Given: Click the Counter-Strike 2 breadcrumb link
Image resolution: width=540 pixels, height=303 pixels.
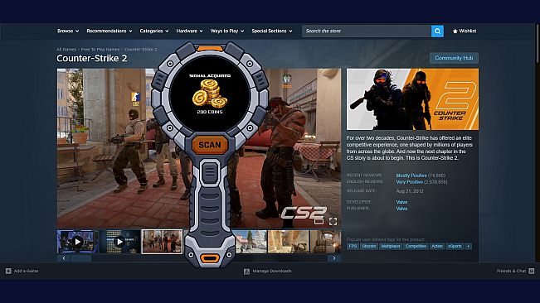Looking at the screenshot, I should click(x=140, y=50).
